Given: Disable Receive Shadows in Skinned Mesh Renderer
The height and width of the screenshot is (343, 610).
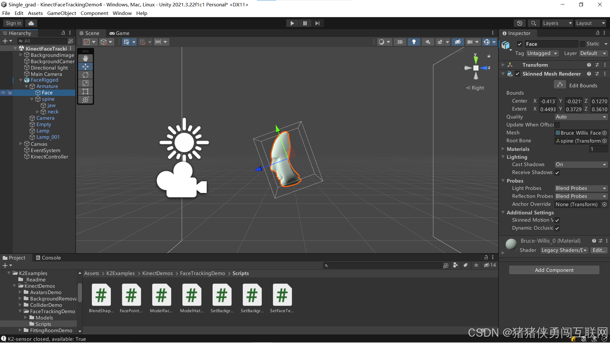Looking at the screenshot, I should click(x=557, y=172).
